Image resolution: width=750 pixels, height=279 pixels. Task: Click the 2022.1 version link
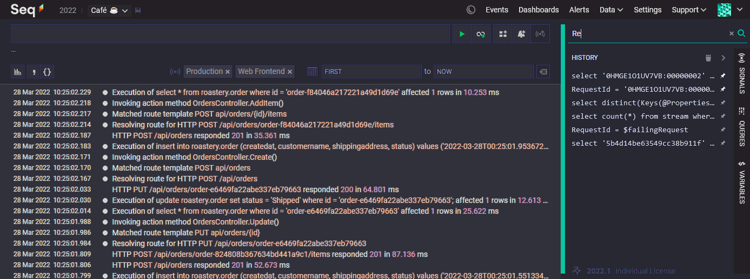point(599,271)
